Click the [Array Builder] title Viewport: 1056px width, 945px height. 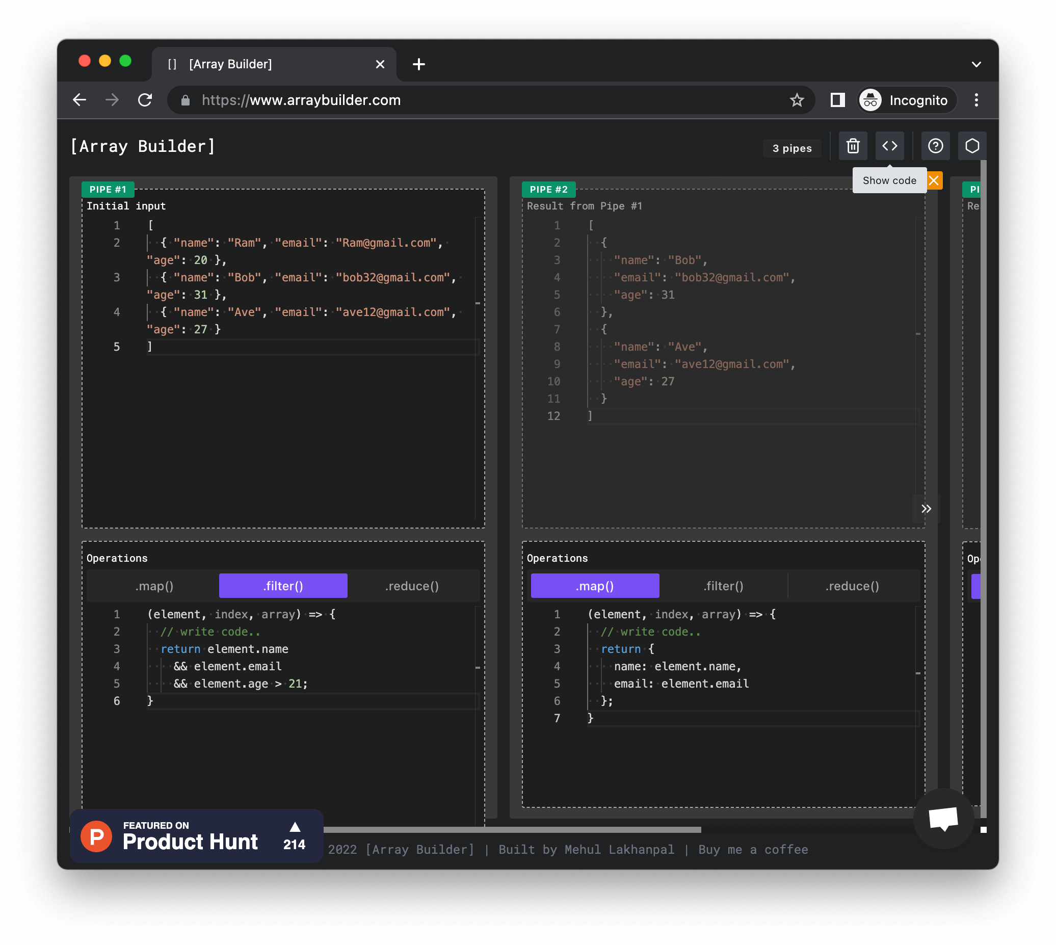[142, 146]
